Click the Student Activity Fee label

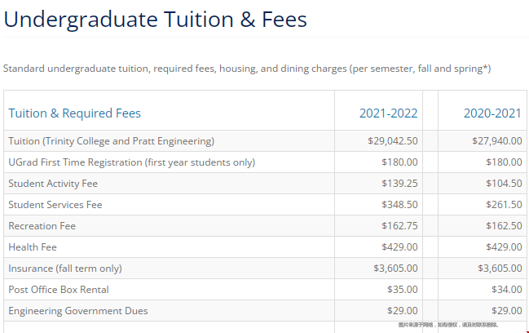tap(52, 184)
